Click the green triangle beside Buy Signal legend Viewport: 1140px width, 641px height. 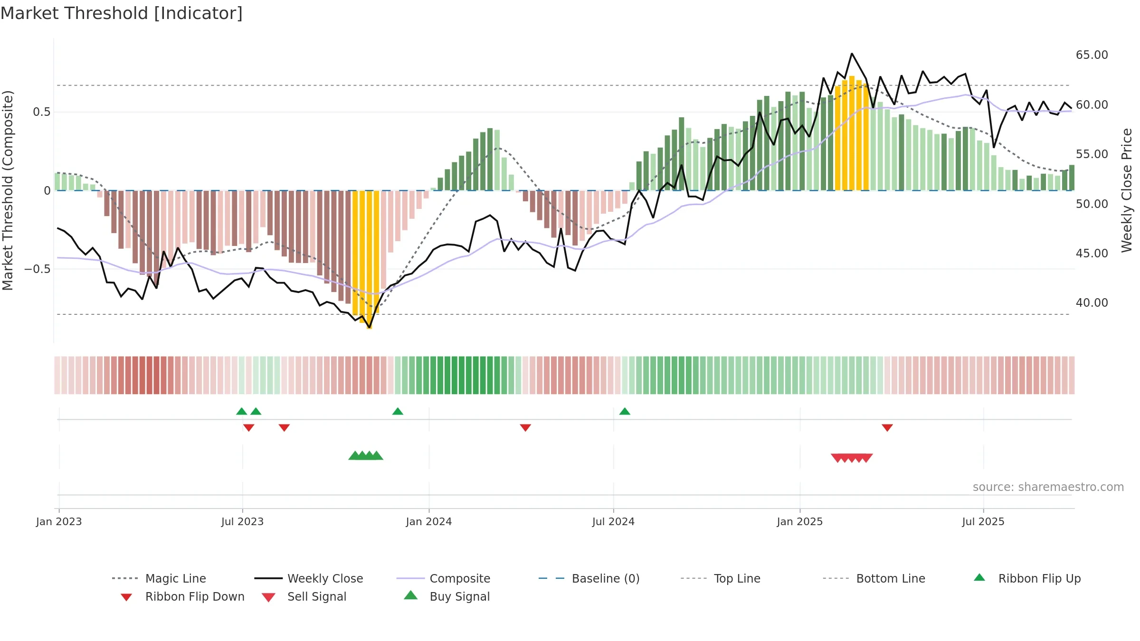click(x=411, y=595)
